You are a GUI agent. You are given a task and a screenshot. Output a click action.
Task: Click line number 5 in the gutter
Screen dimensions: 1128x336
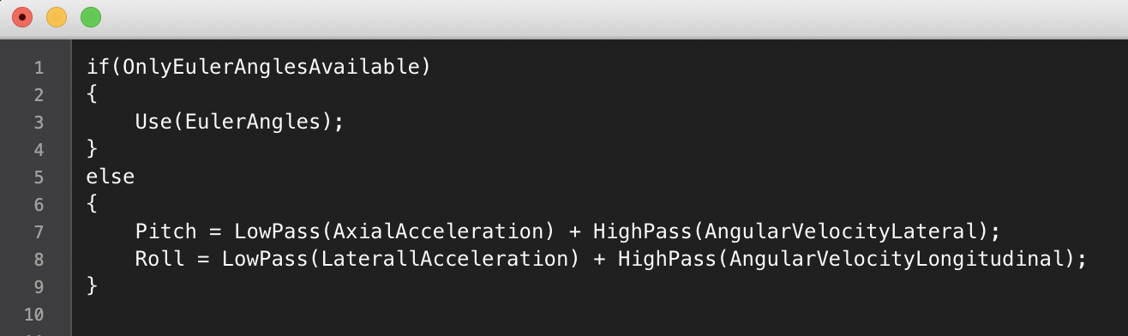click(x=39, y=177)
